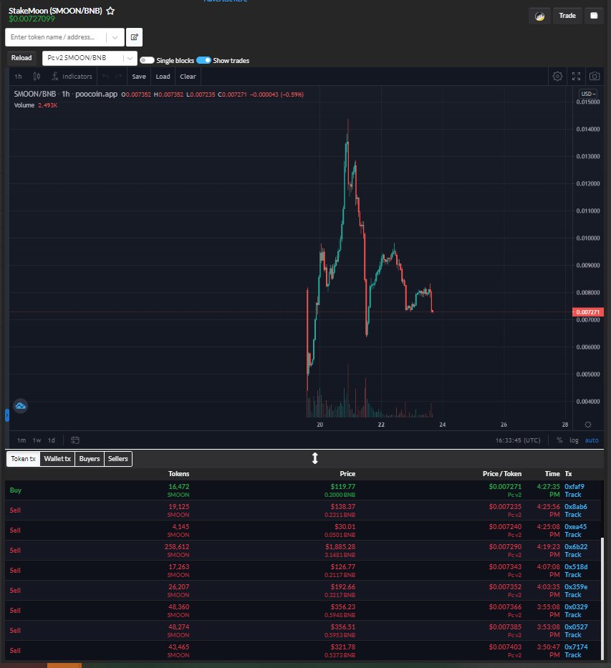Open transaction 0x359e link
611x668 pixels.
pyautogui.click(x=576, y=586)
